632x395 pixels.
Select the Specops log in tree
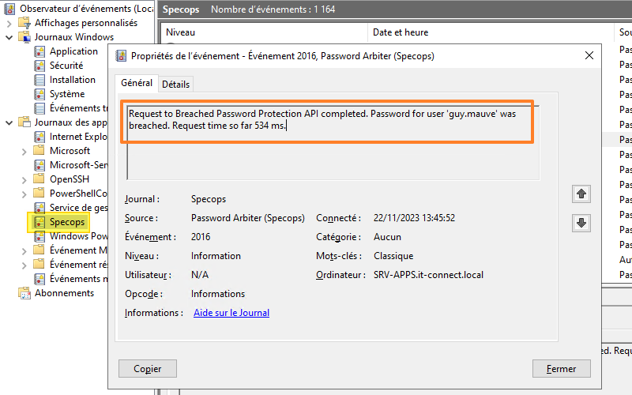[66, 222]
